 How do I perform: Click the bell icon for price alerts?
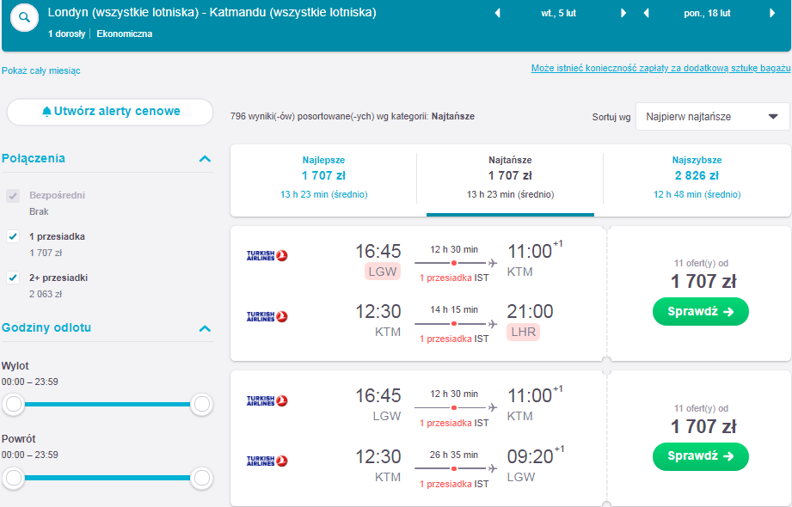coord(46,112)
